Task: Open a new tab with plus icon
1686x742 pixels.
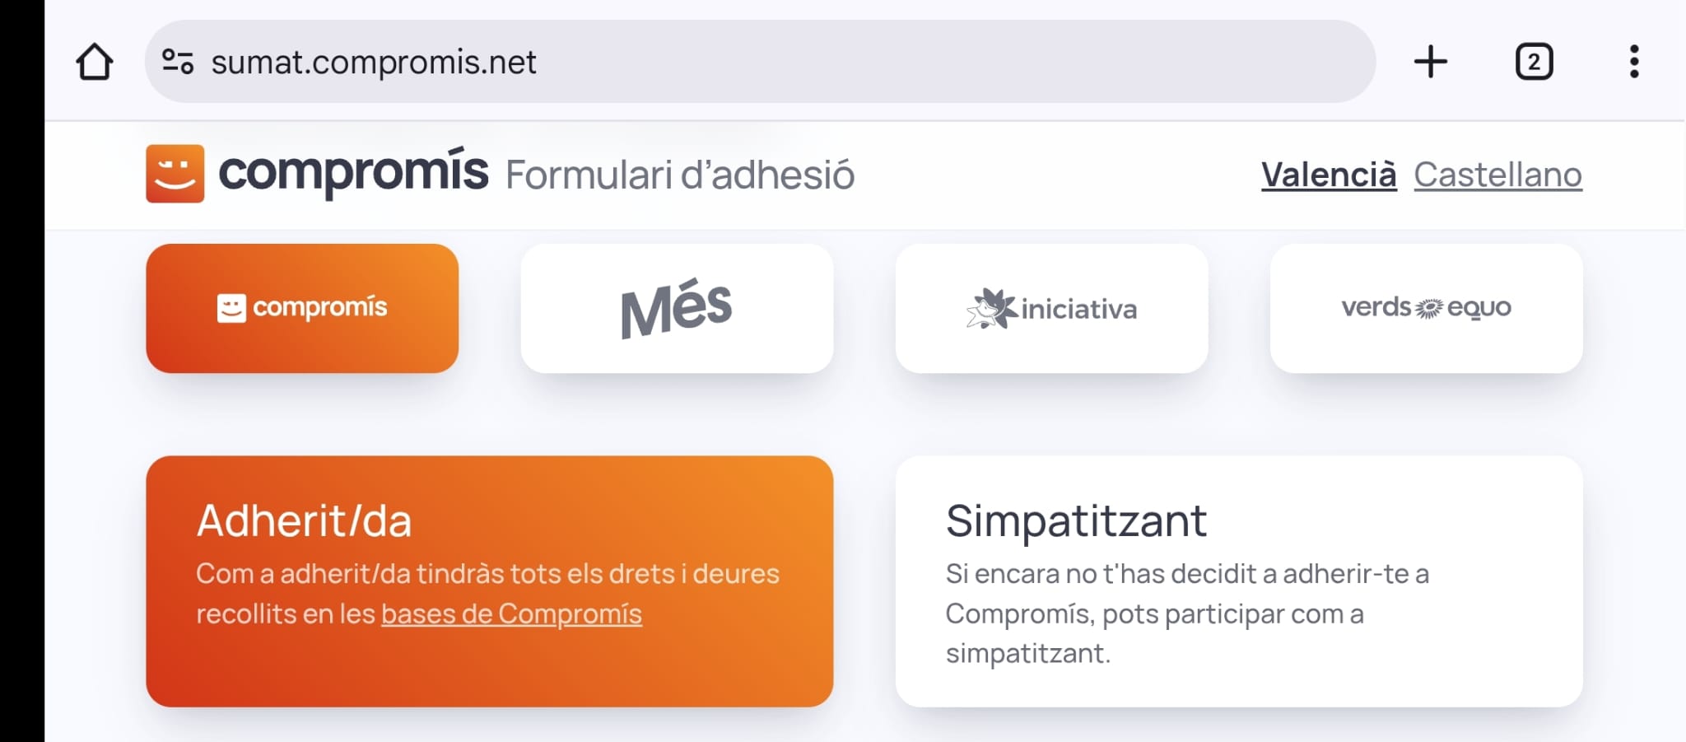Action: pyautogui.click(x=1430, y=62)
